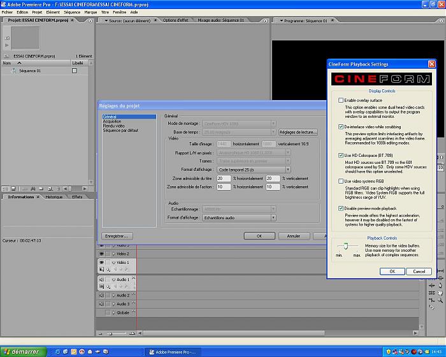Select the Slide tool in tools panel
The height and width of the screenshot is (357, 446).
click(440, 278)
